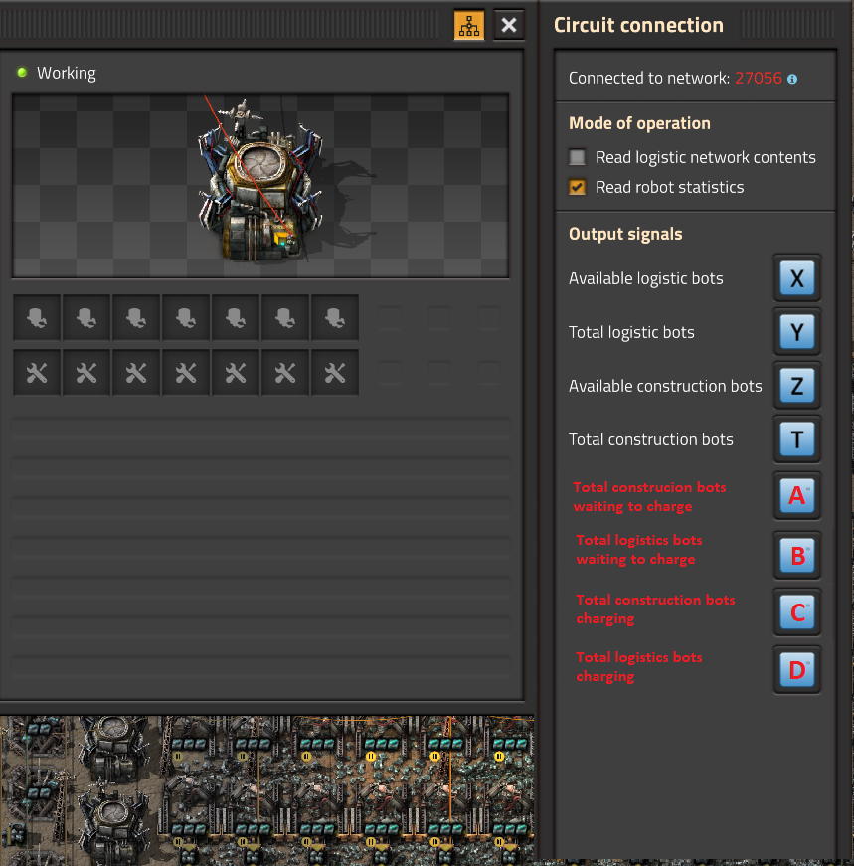
Task: Click the 'Output signals' heading
Action: click(625, 234)
